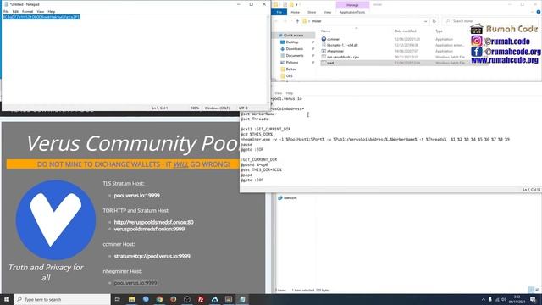The image size is (542, 305).
Task: Sort files by Date modified column header
Action: (x=406, y=31)
